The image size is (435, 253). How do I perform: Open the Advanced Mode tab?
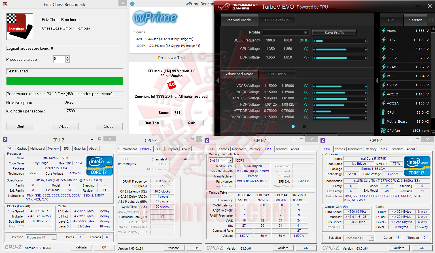pyautogui.click(x=239, y=74)
